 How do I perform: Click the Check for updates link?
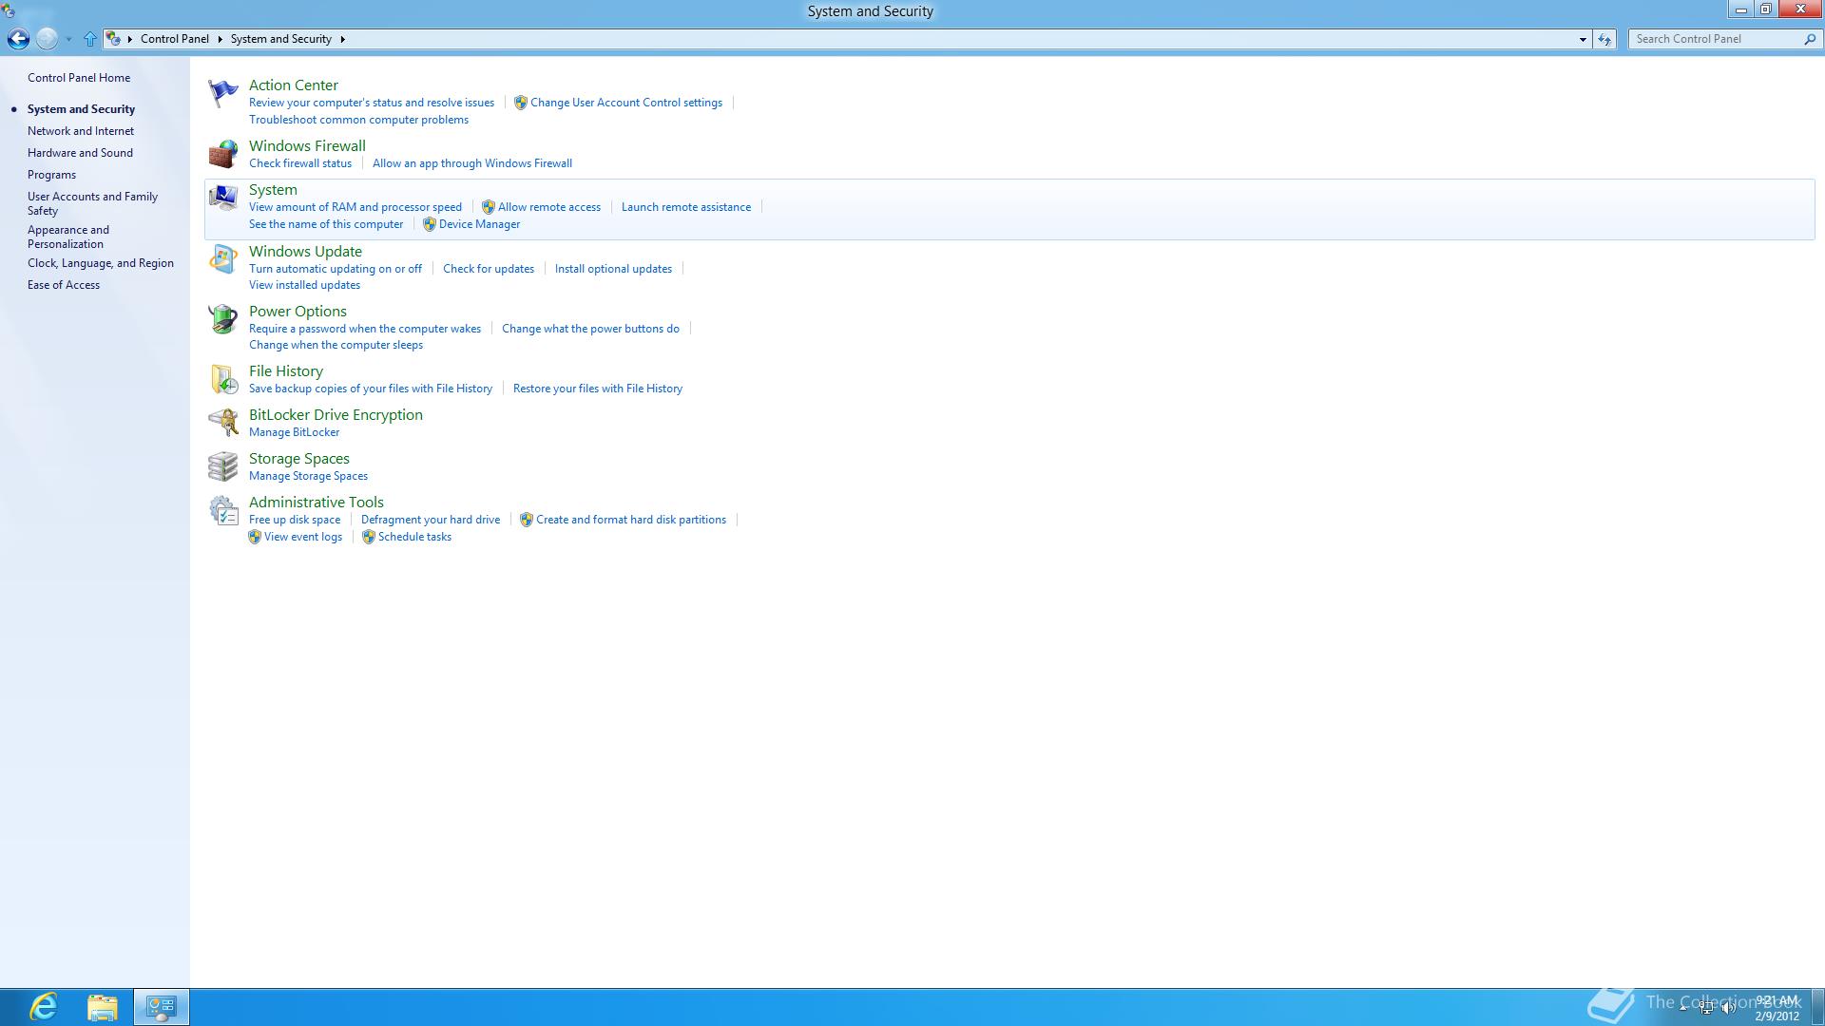[x=489, y=269]
